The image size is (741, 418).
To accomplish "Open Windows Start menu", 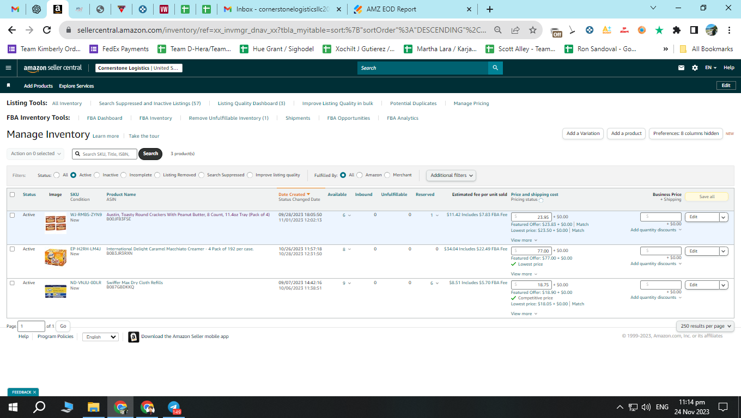I will [13, 407].
